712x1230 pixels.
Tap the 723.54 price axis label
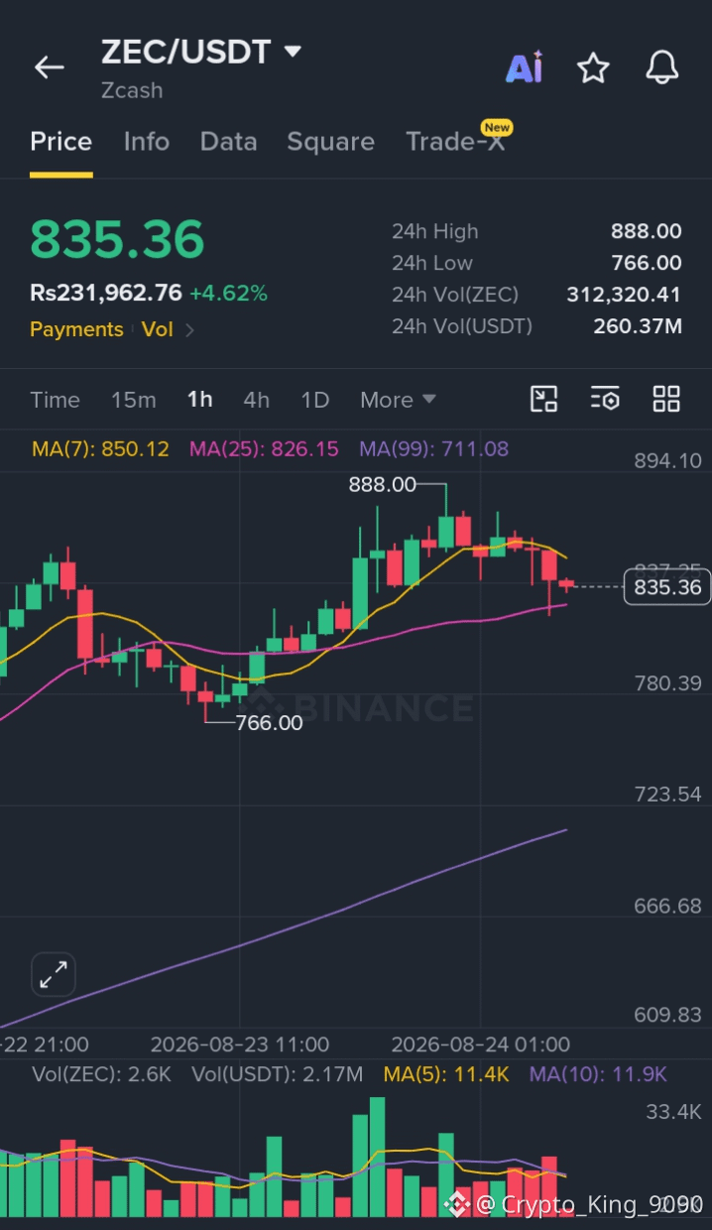pos(667,795)
